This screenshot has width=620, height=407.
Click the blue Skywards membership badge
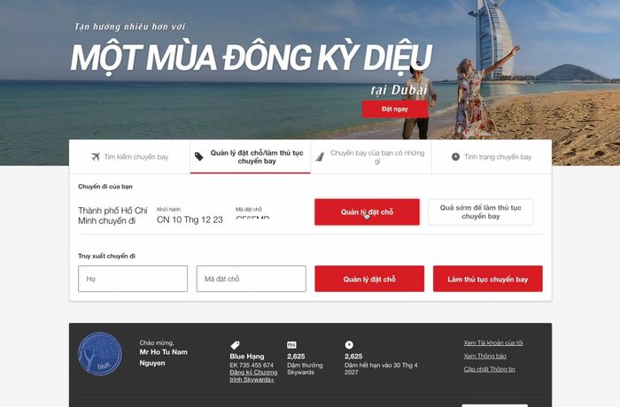click(99, 354)
